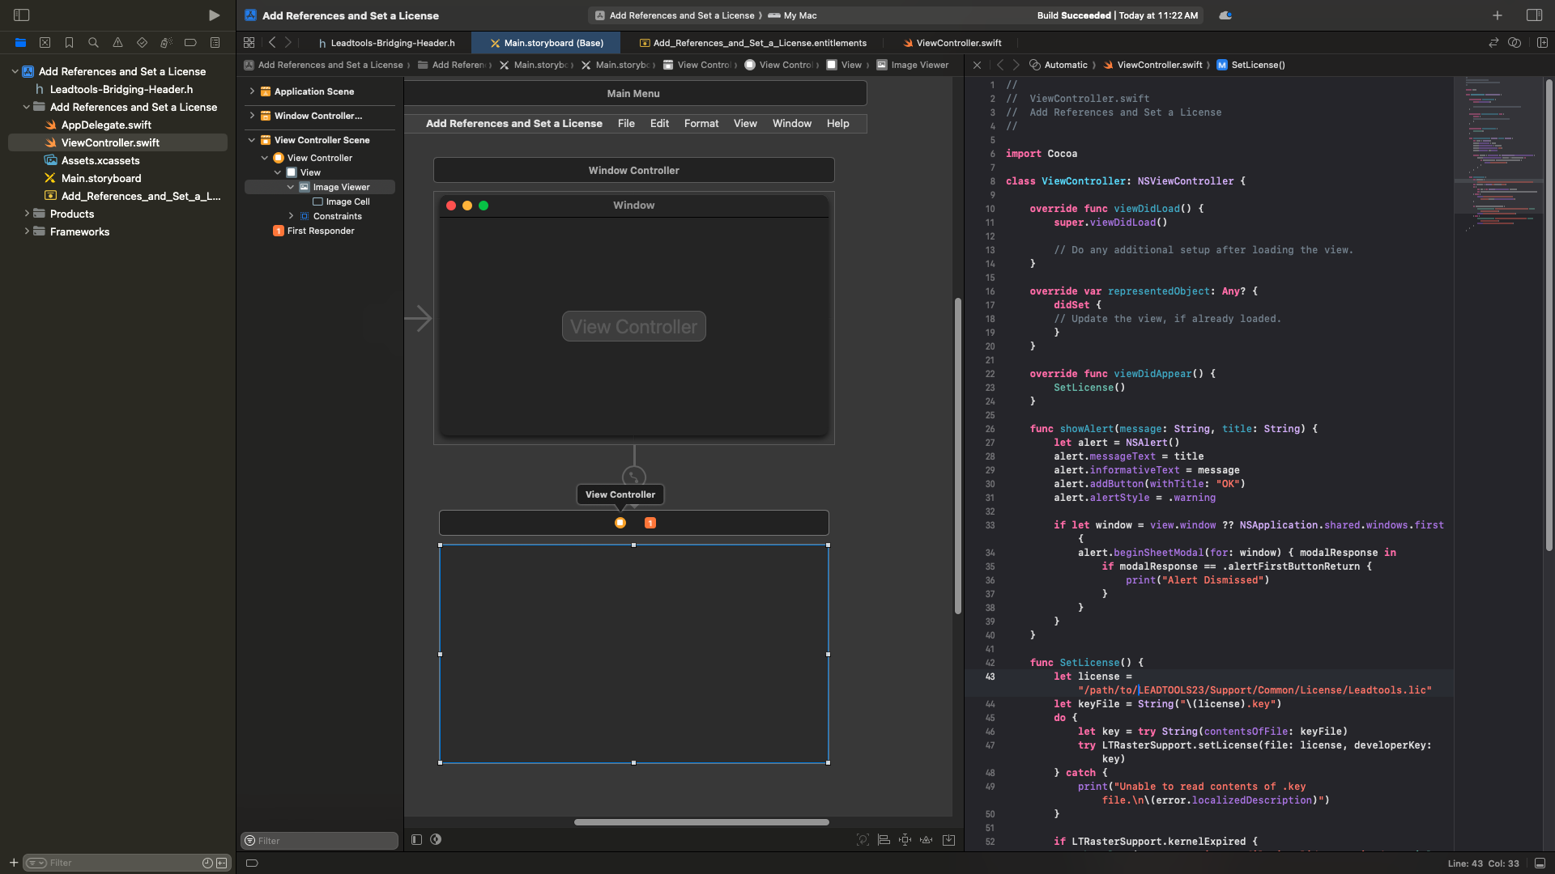Toggle the inspectors panel on right
The image size is (1555, 874).
pos(1534,15)
